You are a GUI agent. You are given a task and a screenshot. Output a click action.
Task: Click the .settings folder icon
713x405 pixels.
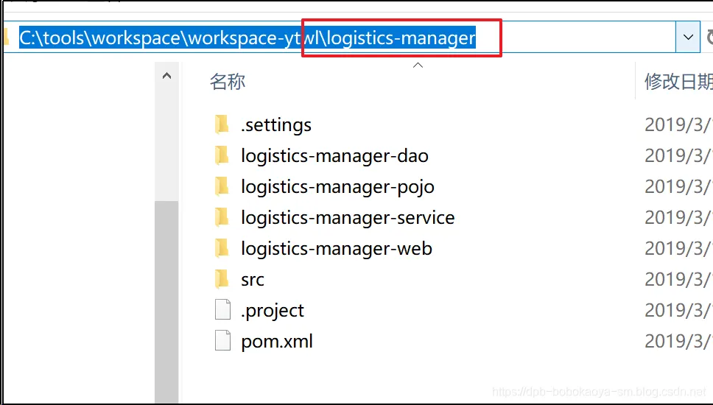click(x=222, y=124)
